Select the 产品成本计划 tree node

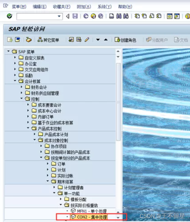(56, 134)
